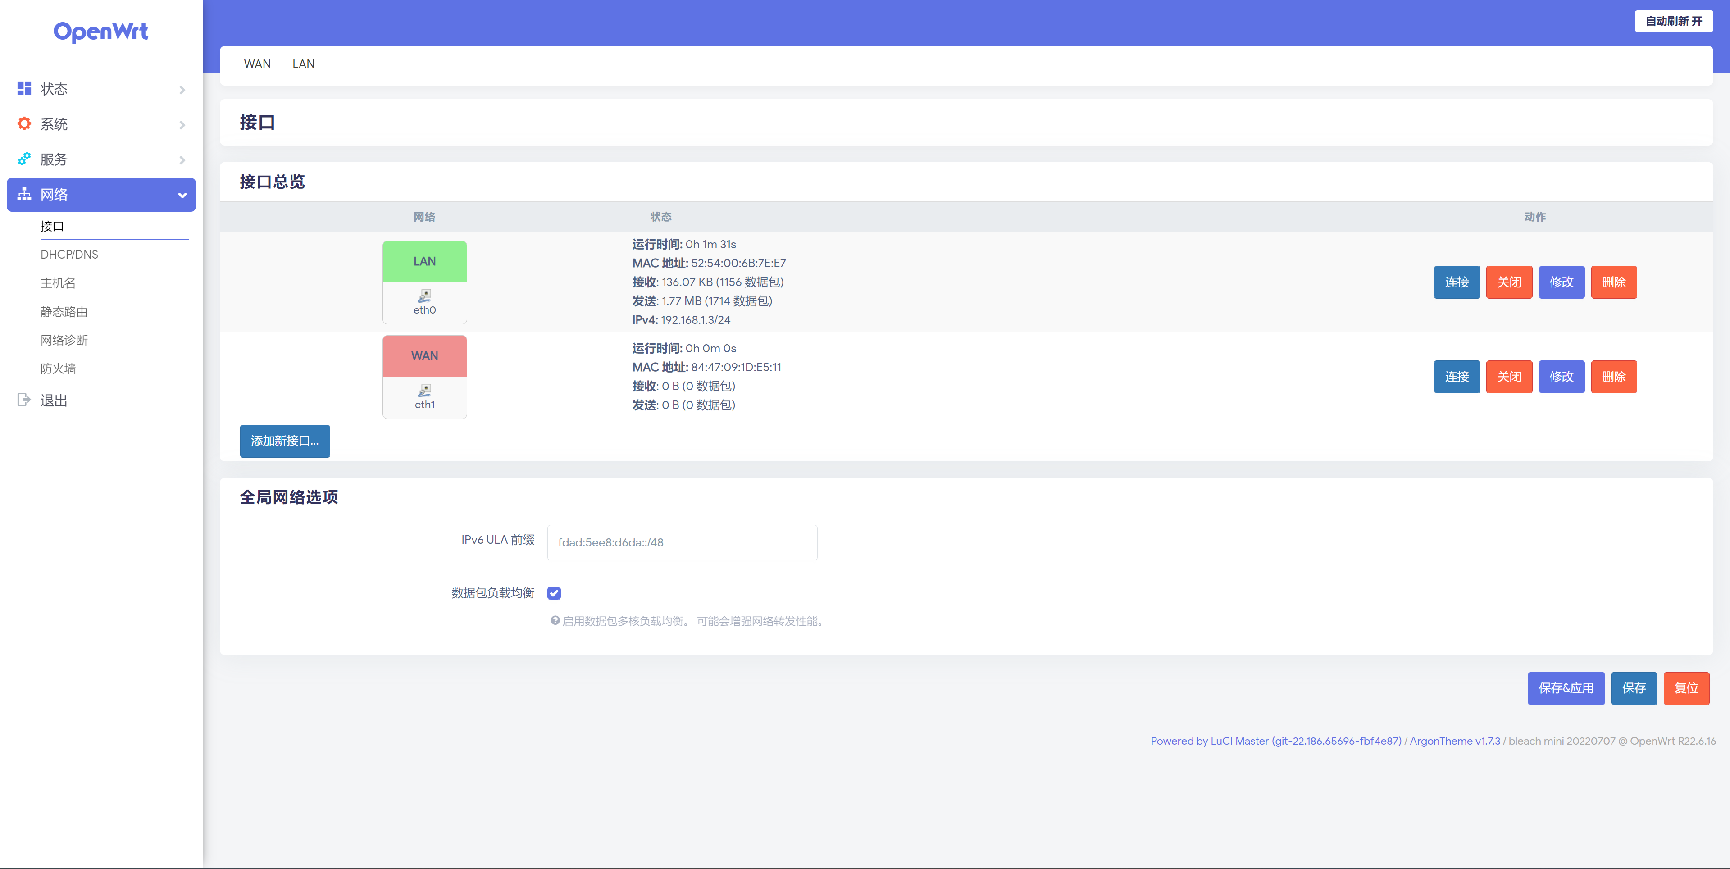The width and height of the screenshot is (1730, 869).
Task: Focus the IPv6 ULA 前缀 field
Action: tap(682, 543)
